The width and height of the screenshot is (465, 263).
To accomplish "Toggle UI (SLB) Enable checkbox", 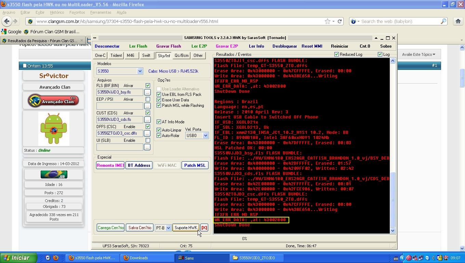I will tap(148, 140).
